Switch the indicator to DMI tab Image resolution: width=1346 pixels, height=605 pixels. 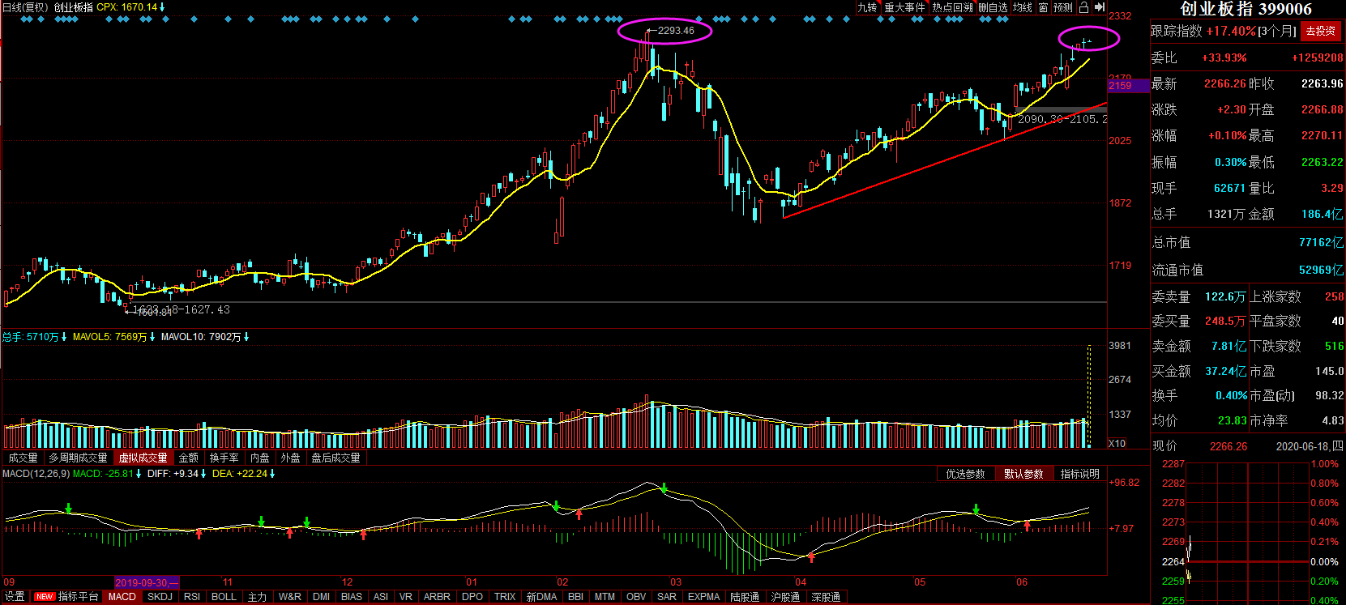tap(322, 597)
